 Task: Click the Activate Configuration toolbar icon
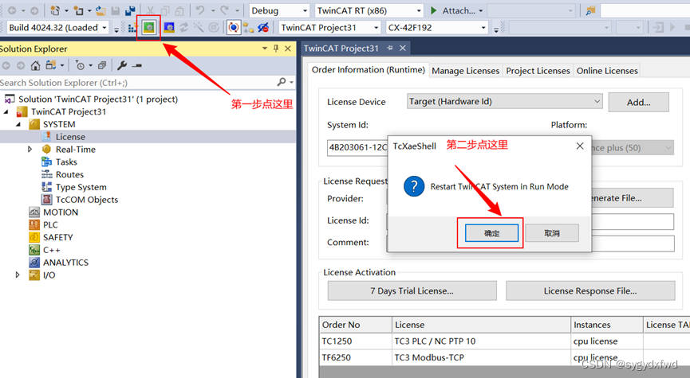tap(132, 28)
